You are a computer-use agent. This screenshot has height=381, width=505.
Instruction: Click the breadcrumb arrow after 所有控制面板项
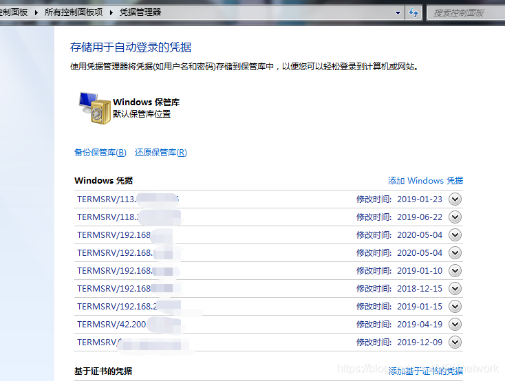[111, 12]
